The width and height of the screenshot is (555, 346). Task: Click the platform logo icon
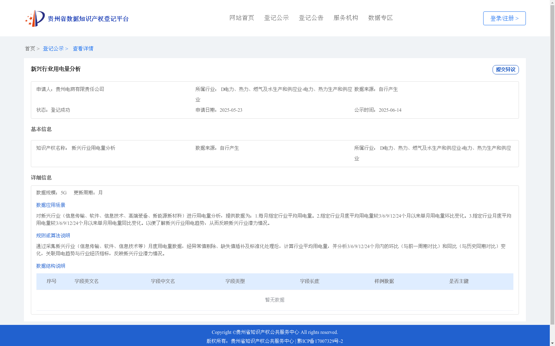[35, 18]
